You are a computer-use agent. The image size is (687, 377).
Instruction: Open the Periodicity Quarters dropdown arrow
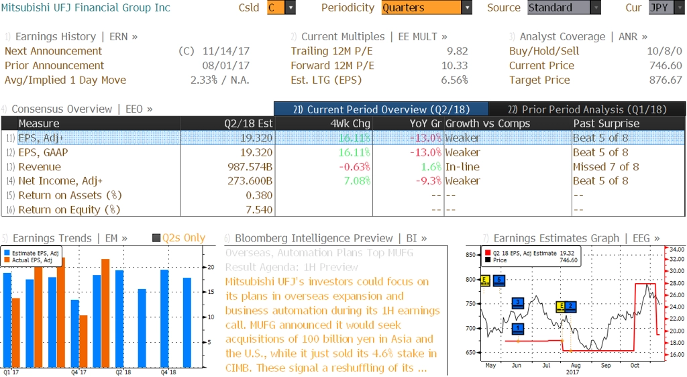[467, 7]
